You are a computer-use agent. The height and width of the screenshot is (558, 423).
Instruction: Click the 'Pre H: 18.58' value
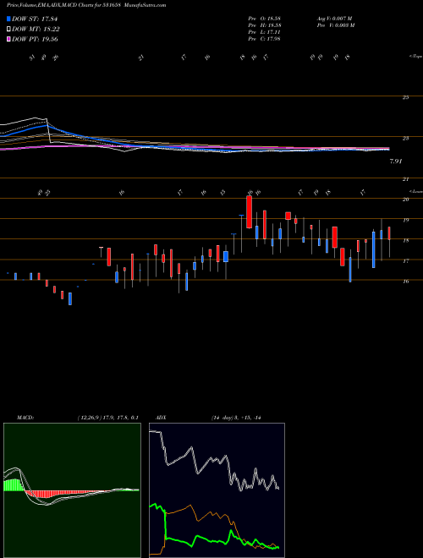265,25
